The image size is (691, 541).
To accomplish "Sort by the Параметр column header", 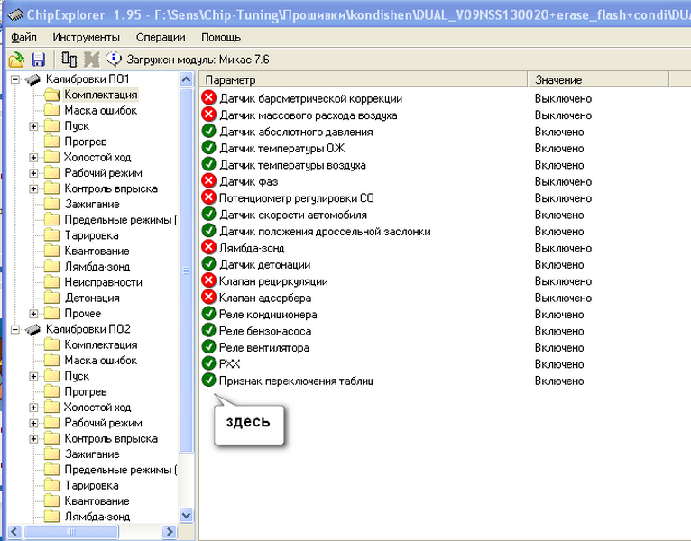I will click(361, 80).
